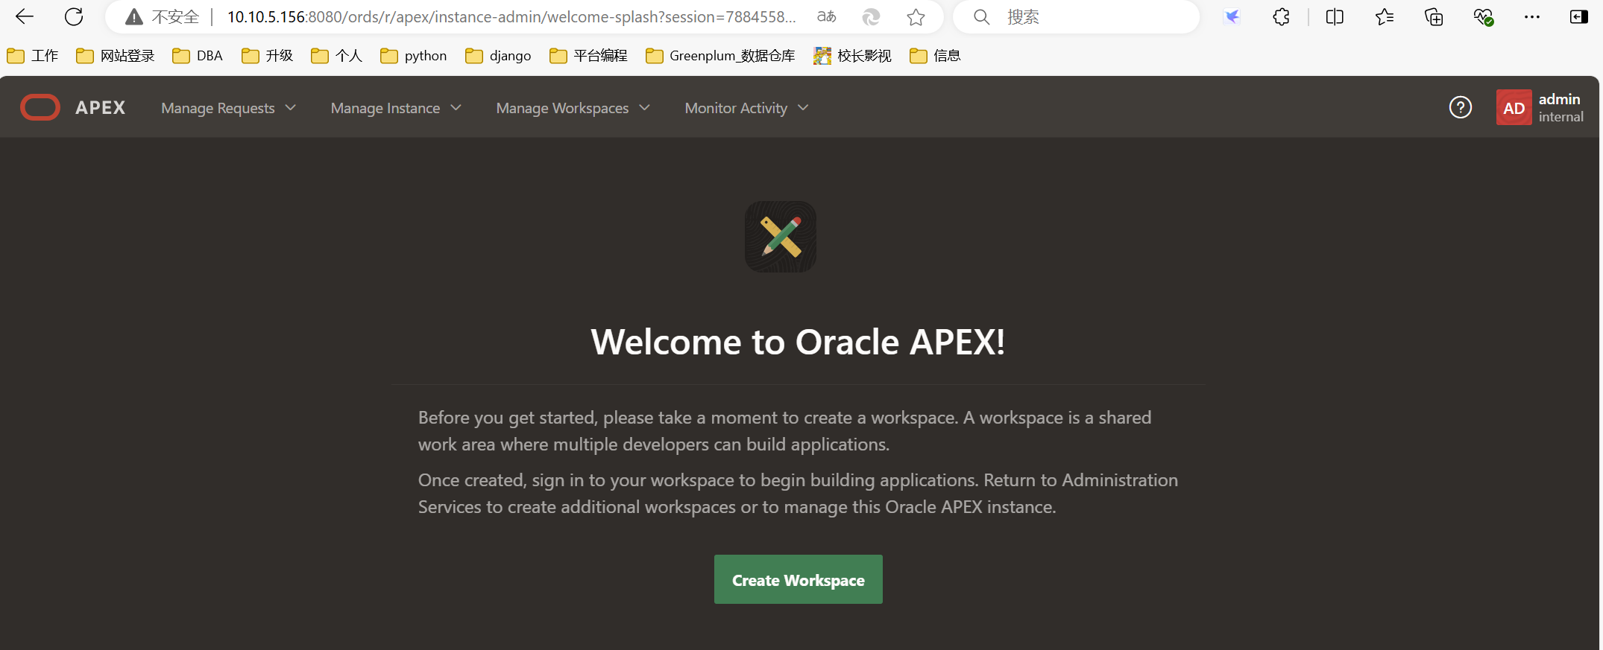Open the DBA bookmark folder
Image resolution: width=1603 pixels, height=650 pixels.
(x=198, y=56)
